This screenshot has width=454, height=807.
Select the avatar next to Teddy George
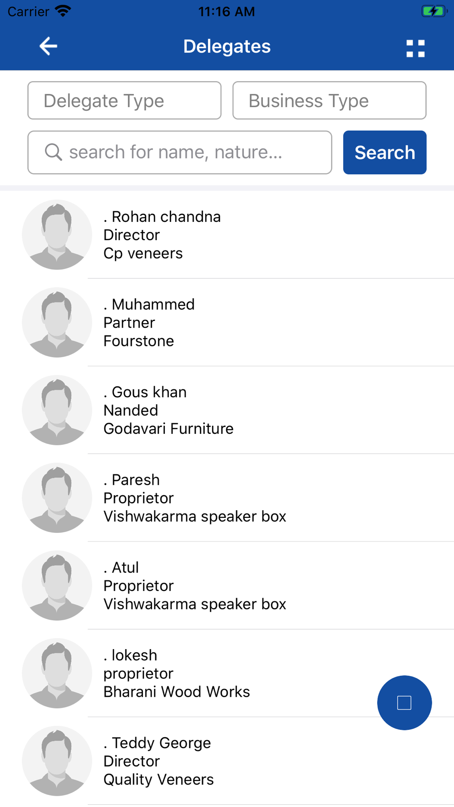pos(57,761)
